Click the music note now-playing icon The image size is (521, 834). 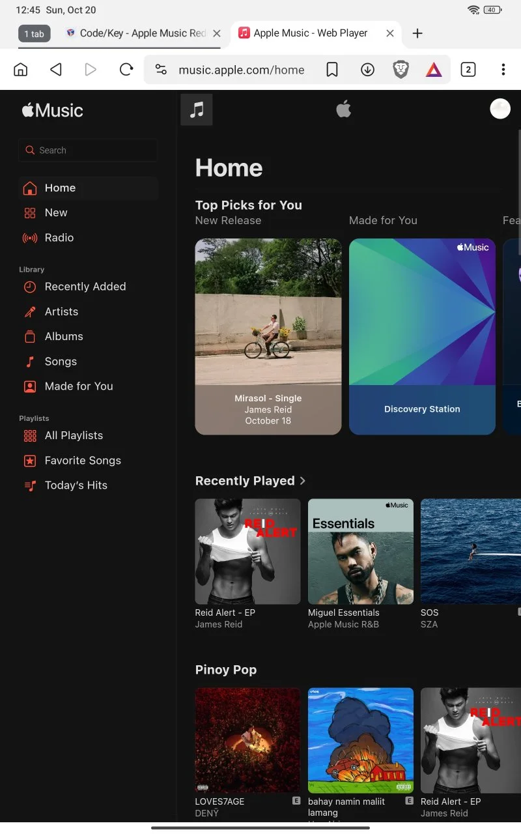pyautogui.click(x=197, y=110)
